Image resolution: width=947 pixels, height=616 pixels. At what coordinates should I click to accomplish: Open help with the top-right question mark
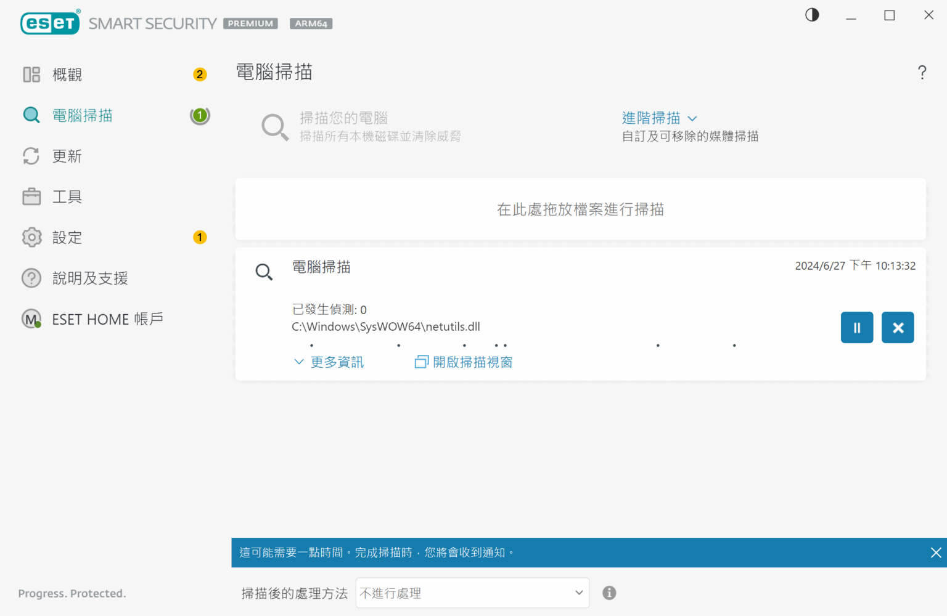(x=922, y=72)
